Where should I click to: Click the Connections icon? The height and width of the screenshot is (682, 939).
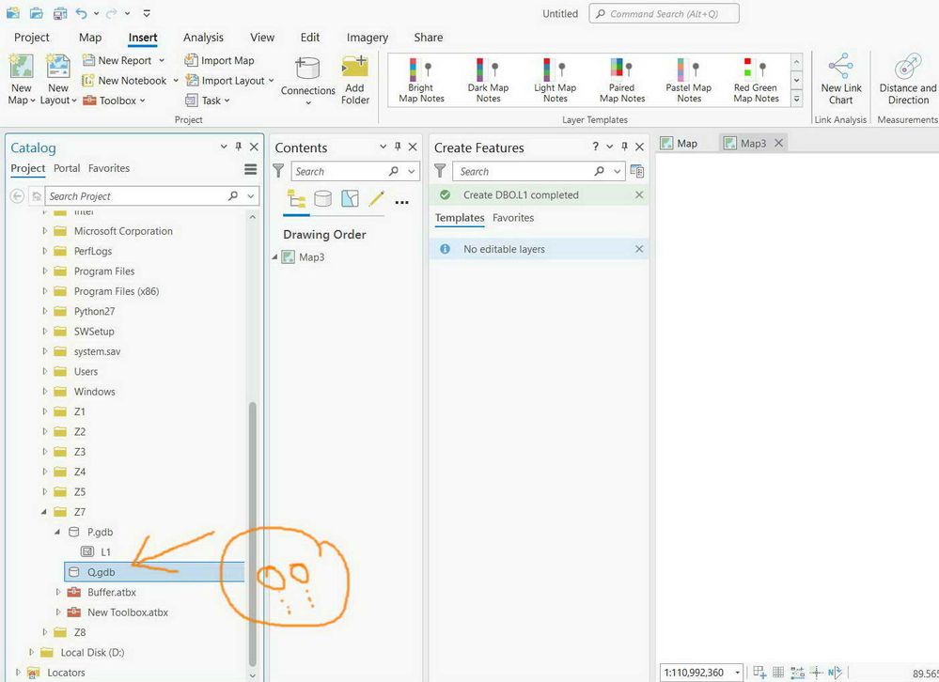(307, 69)
